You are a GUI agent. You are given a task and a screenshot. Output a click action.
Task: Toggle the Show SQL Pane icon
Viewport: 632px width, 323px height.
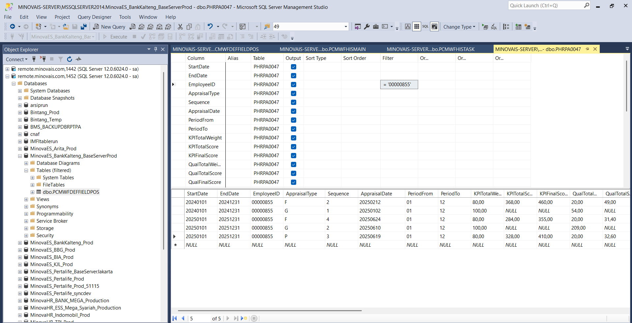tap(425, 27)
